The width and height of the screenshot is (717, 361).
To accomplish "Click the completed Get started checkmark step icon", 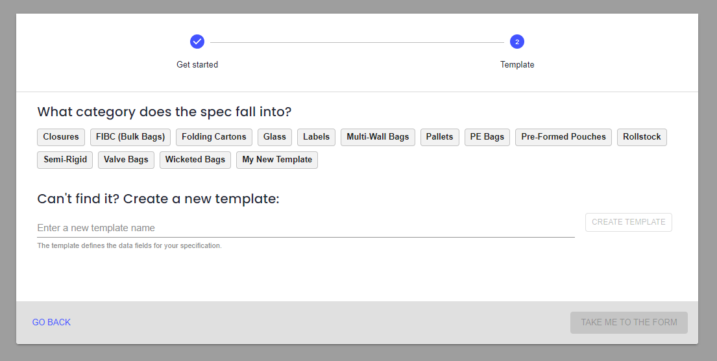I will [197, 42].
